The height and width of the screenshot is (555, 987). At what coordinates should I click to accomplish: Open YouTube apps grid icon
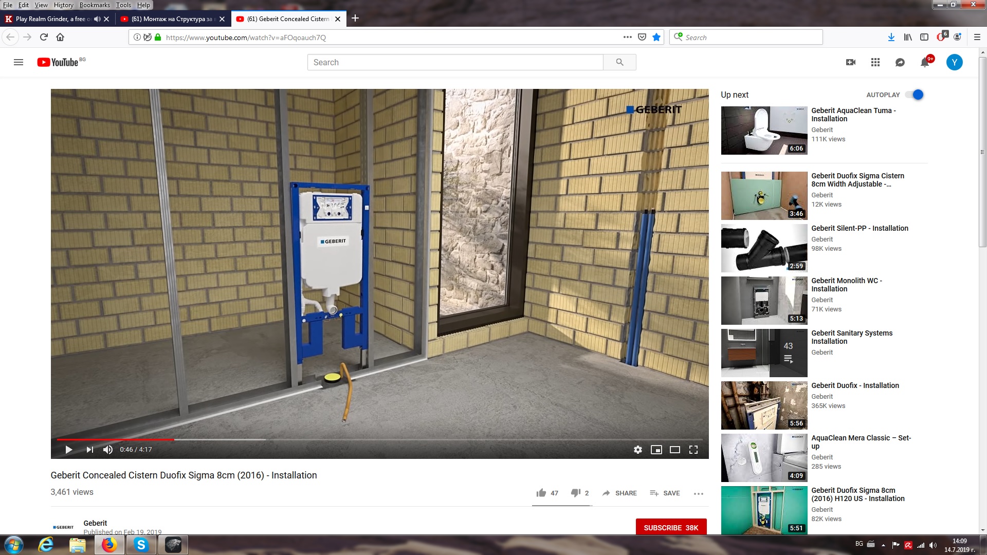[875, 62]
